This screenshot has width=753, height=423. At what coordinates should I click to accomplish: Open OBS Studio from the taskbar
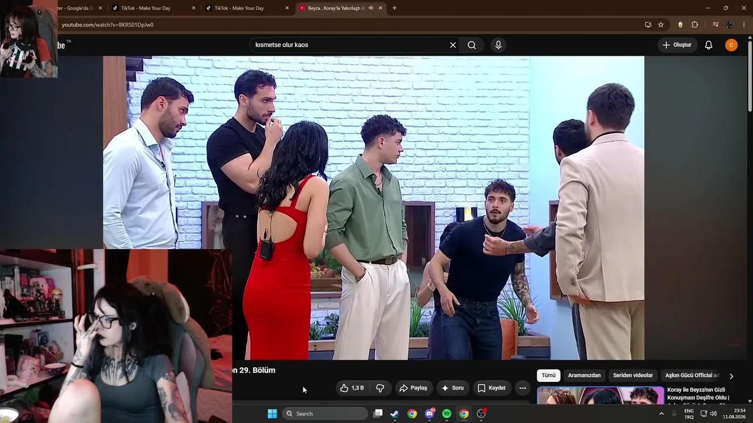point(481,414)
